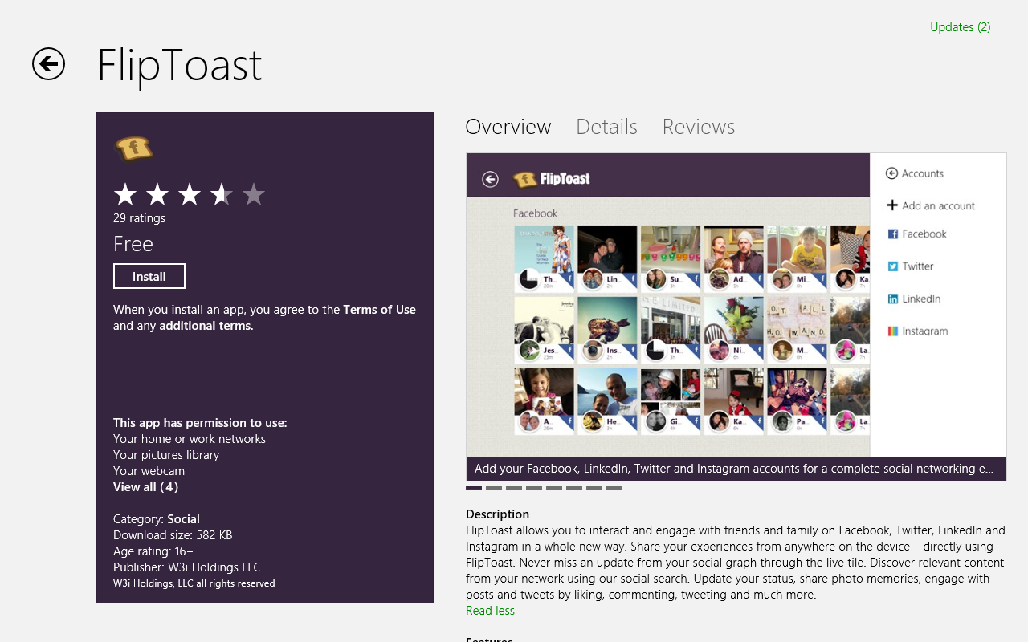Install the FlipToast app
Screen dimensions: 1028x642
[x=149, y=276]
